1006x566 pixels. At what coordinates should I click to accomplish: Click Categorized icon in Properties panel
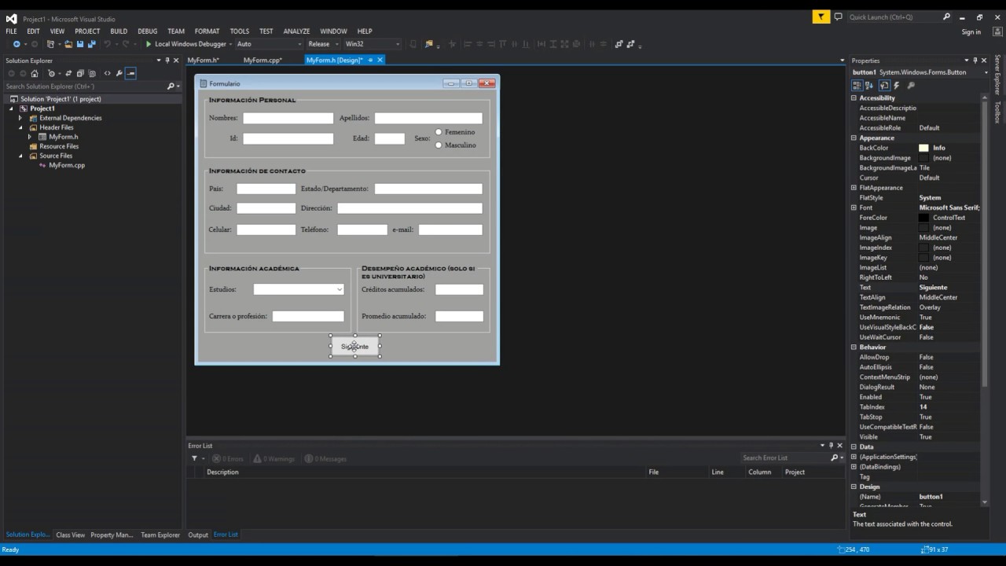(858, 86)
